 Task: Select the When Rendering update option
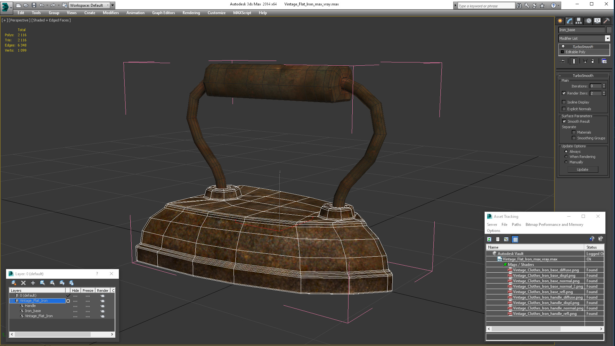tap(566, 157)
